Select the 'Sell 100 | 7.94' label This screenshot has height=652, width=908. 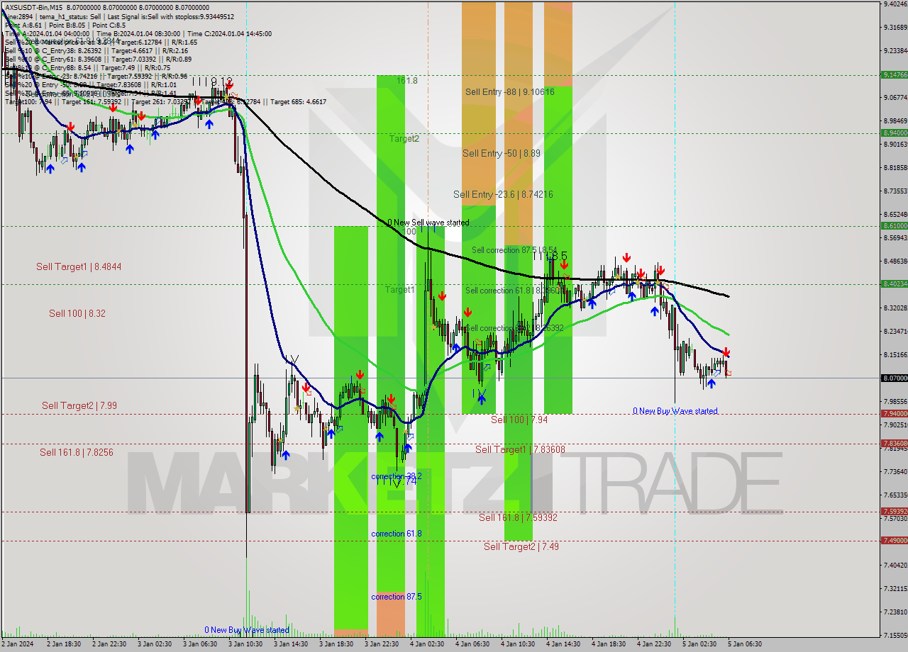pos(519,420)
